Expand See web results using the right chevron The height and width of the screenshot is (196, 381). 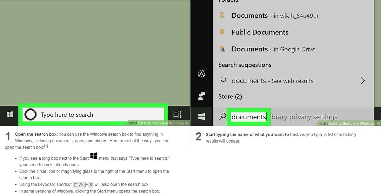[x=363, y=81]
